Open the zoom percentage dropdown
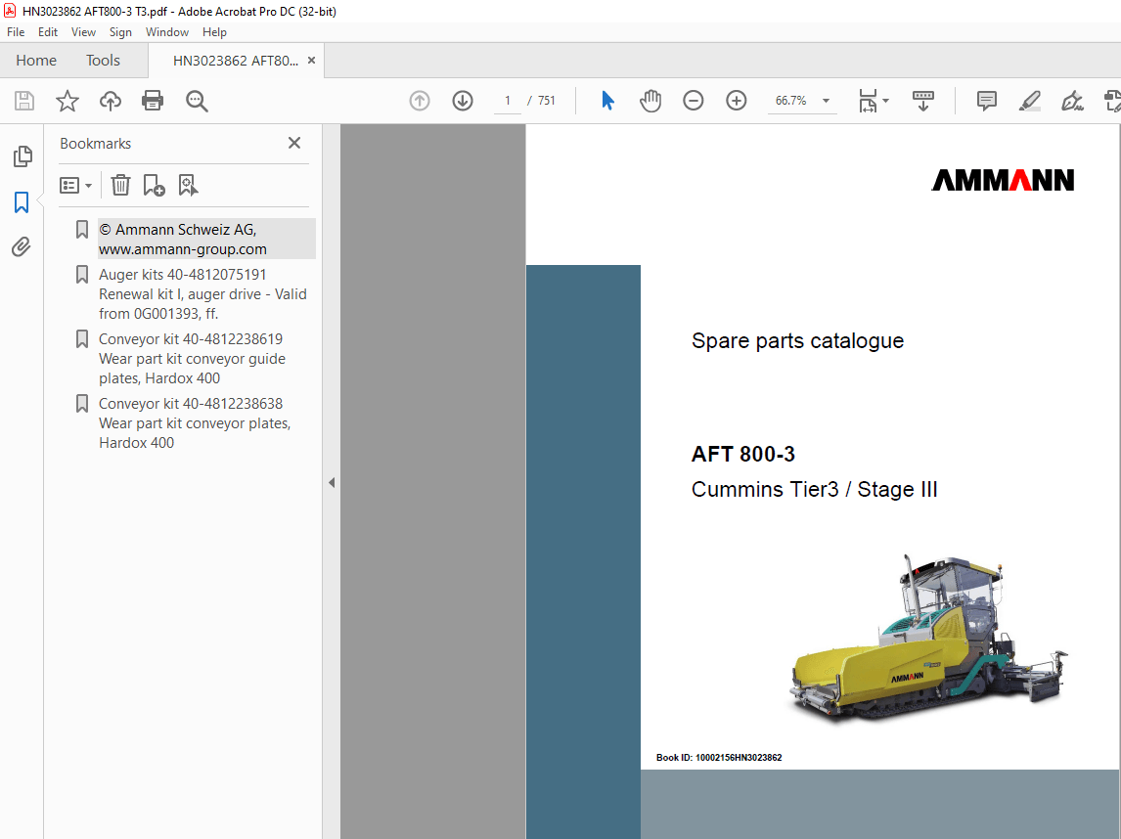1121x839 pixels. coord(825,101)
